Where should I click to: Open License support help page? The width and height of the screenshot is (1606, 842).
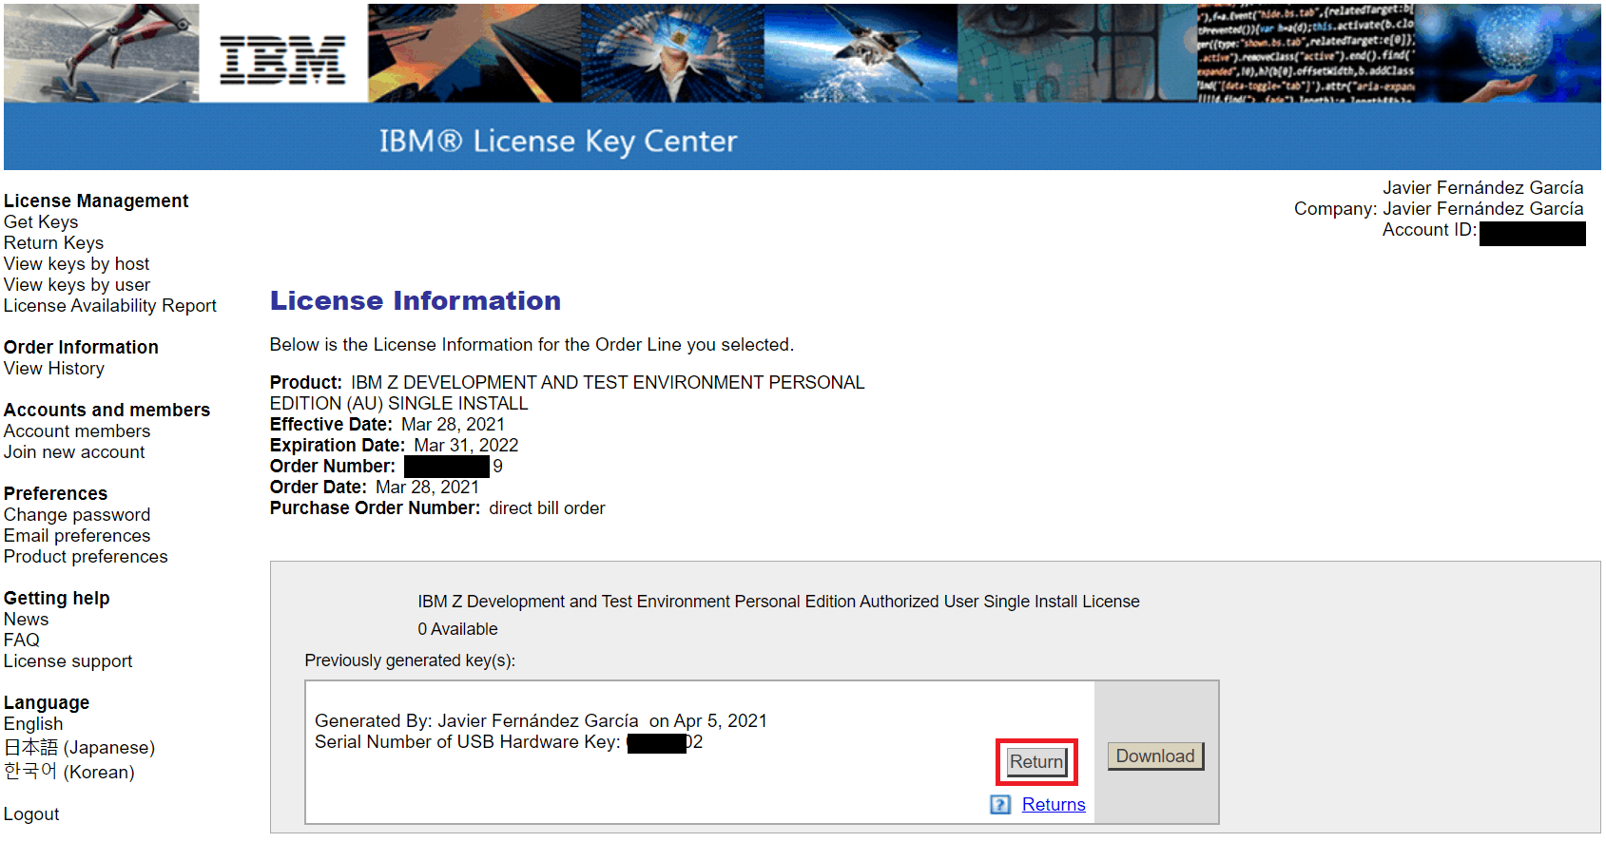coord(68,661)
